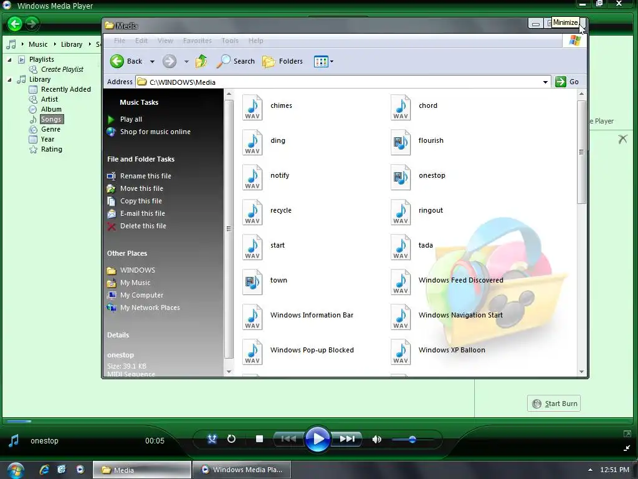
Task: Select Recently Added in Library
Action: click(x=60, y=90)
